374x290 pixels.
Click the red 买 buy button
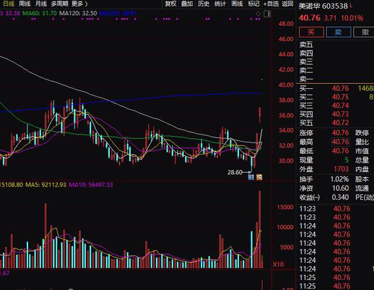[x=311, y=32]
